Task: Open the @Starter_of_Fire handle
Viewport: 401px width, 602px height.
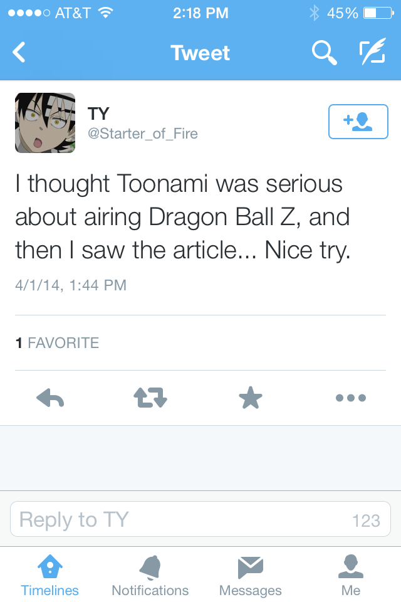Action: click(143, 134)
